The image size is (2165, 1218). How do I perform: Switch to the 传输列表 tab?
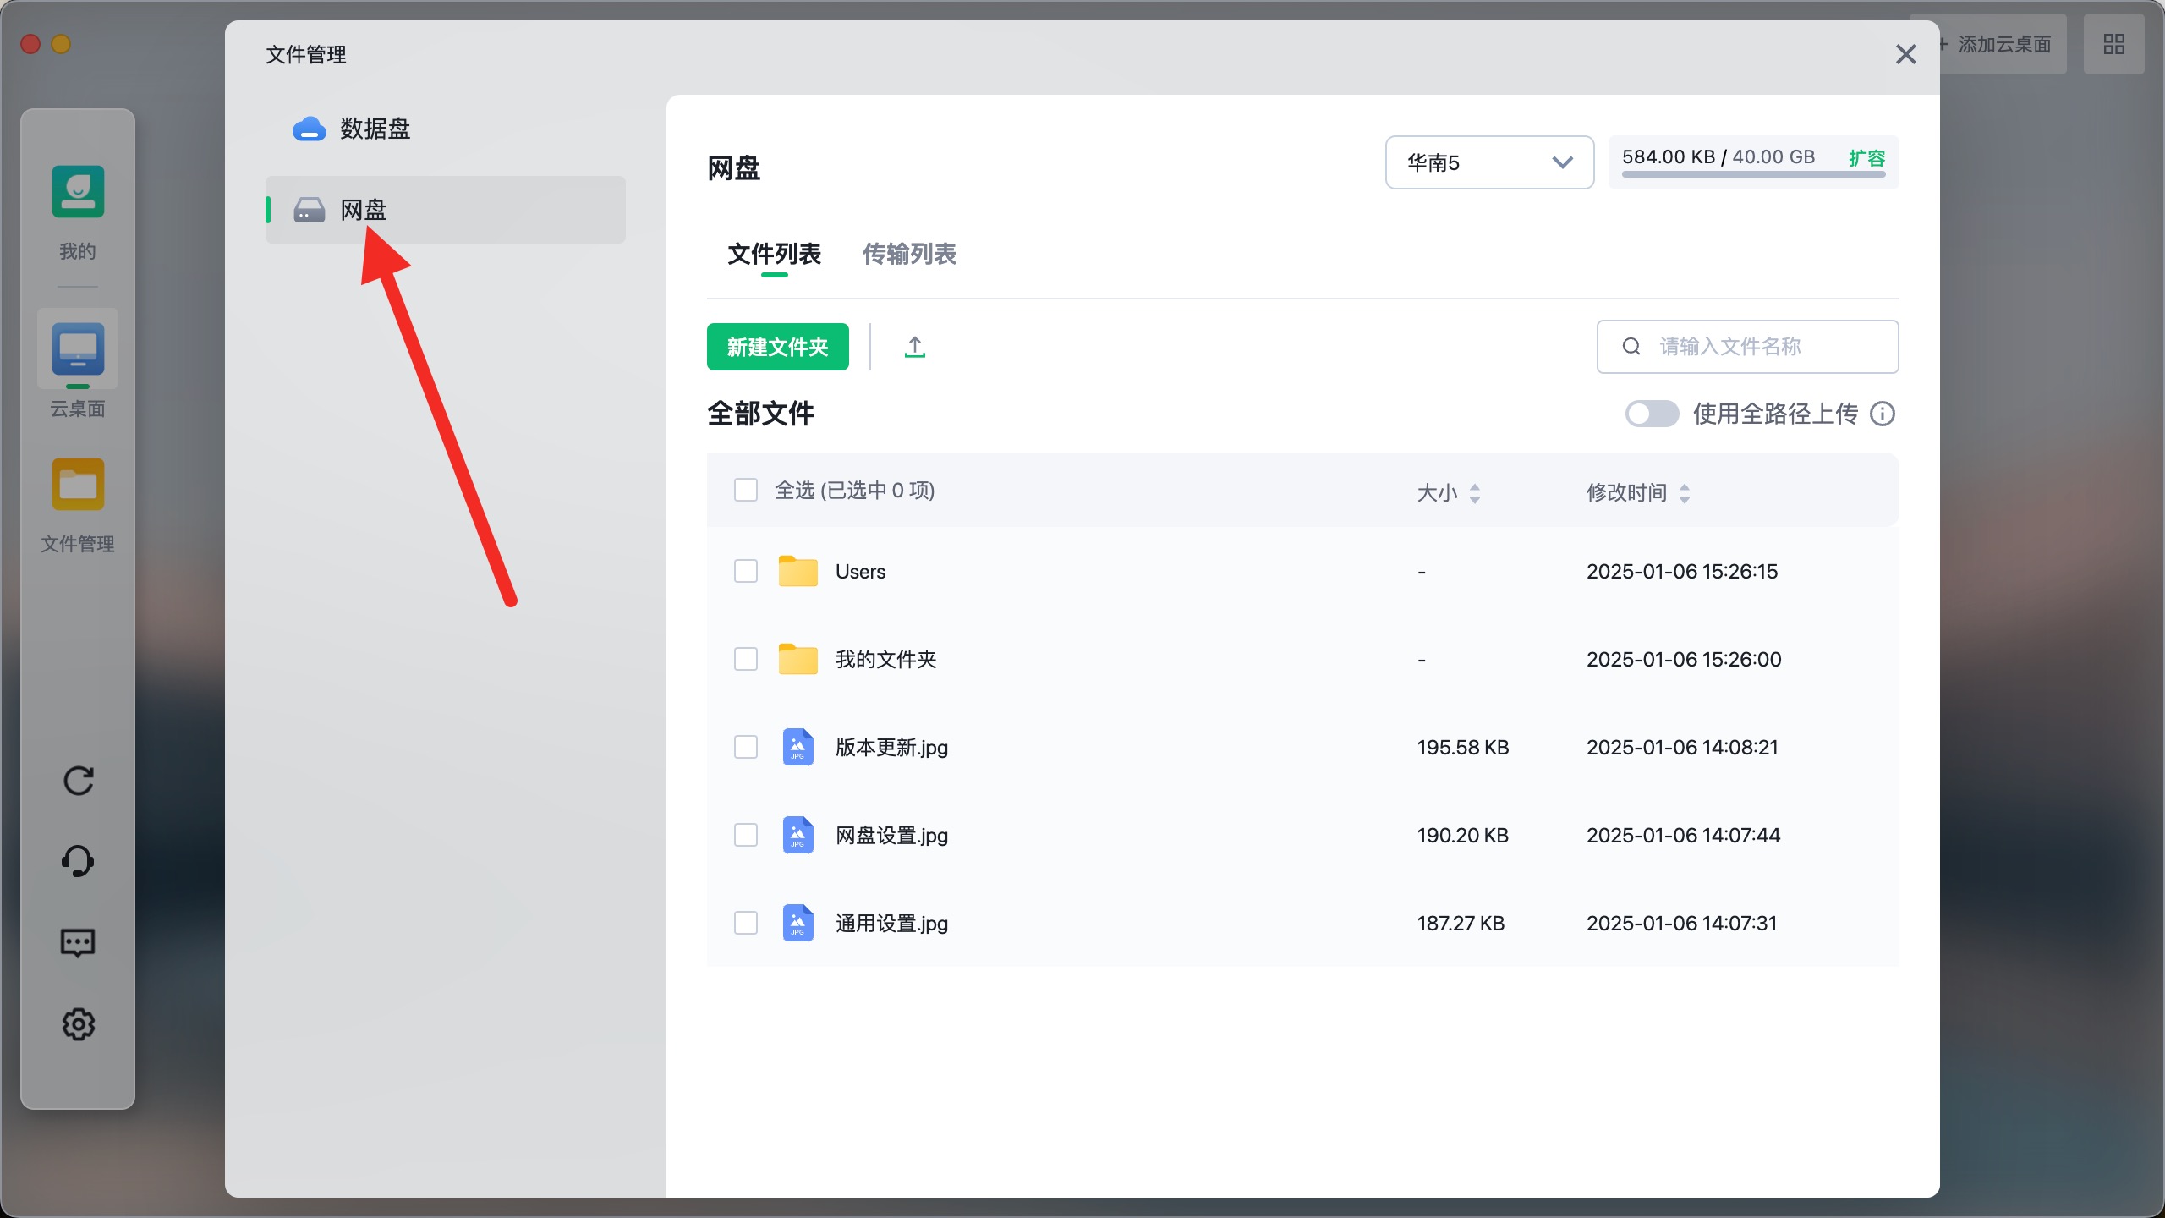click(909, 254)
